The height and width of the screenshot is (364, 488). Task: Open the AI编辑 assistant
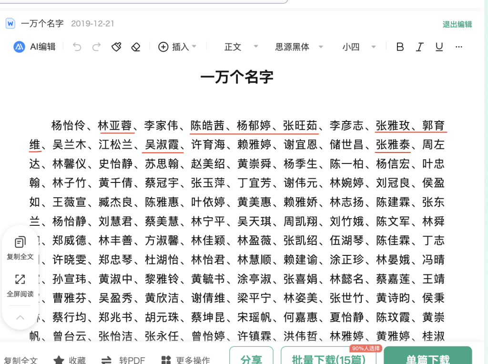(x=33, y=47)
